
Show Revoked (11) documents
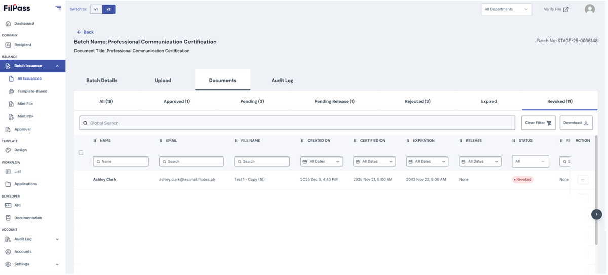click(x=560, y=101)
